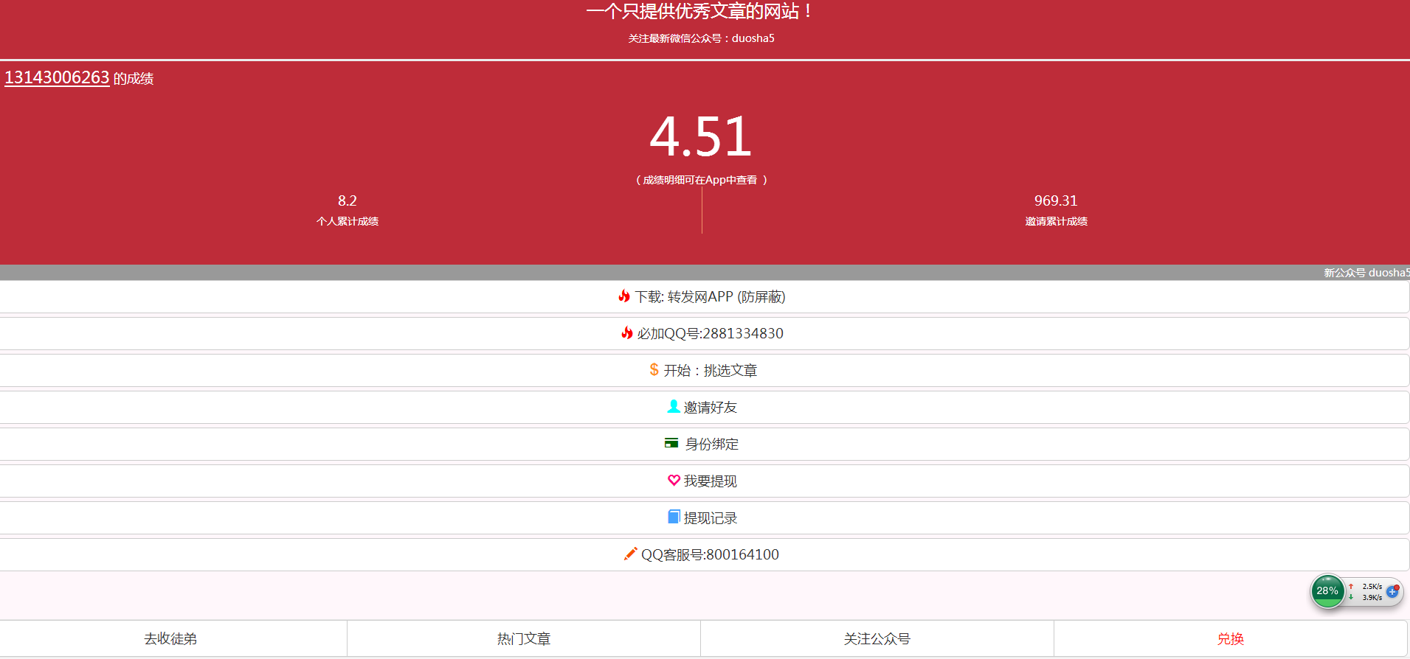
Task: Click the 我要提现 menu text
Action: (x=710, y=481)
